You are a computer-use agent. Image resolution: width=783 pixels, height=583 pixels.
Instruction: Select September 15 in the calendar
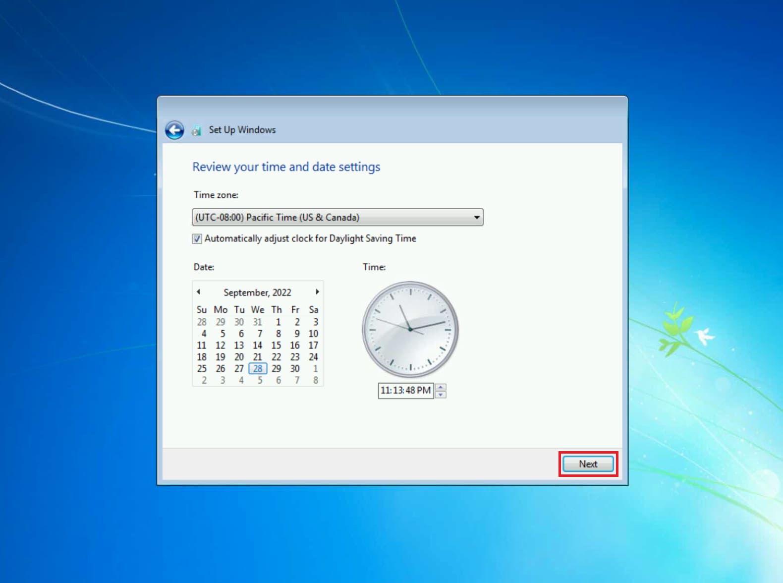coord(277,346)
